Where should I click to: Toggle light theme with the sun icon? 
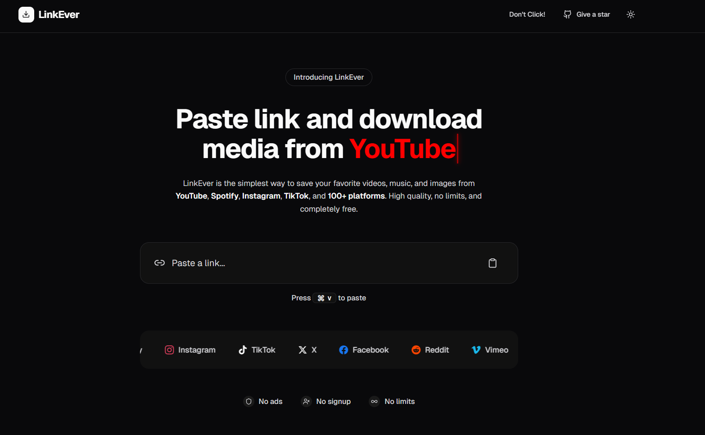tap(631, 14)
